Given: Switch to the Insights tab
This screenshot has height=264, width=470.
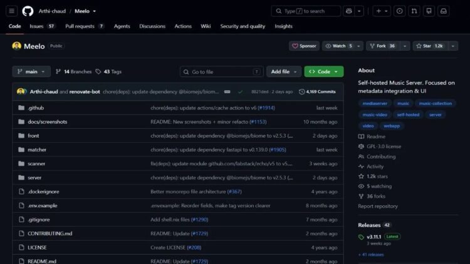Looking at the screenshot, I should tap(283, 26).
